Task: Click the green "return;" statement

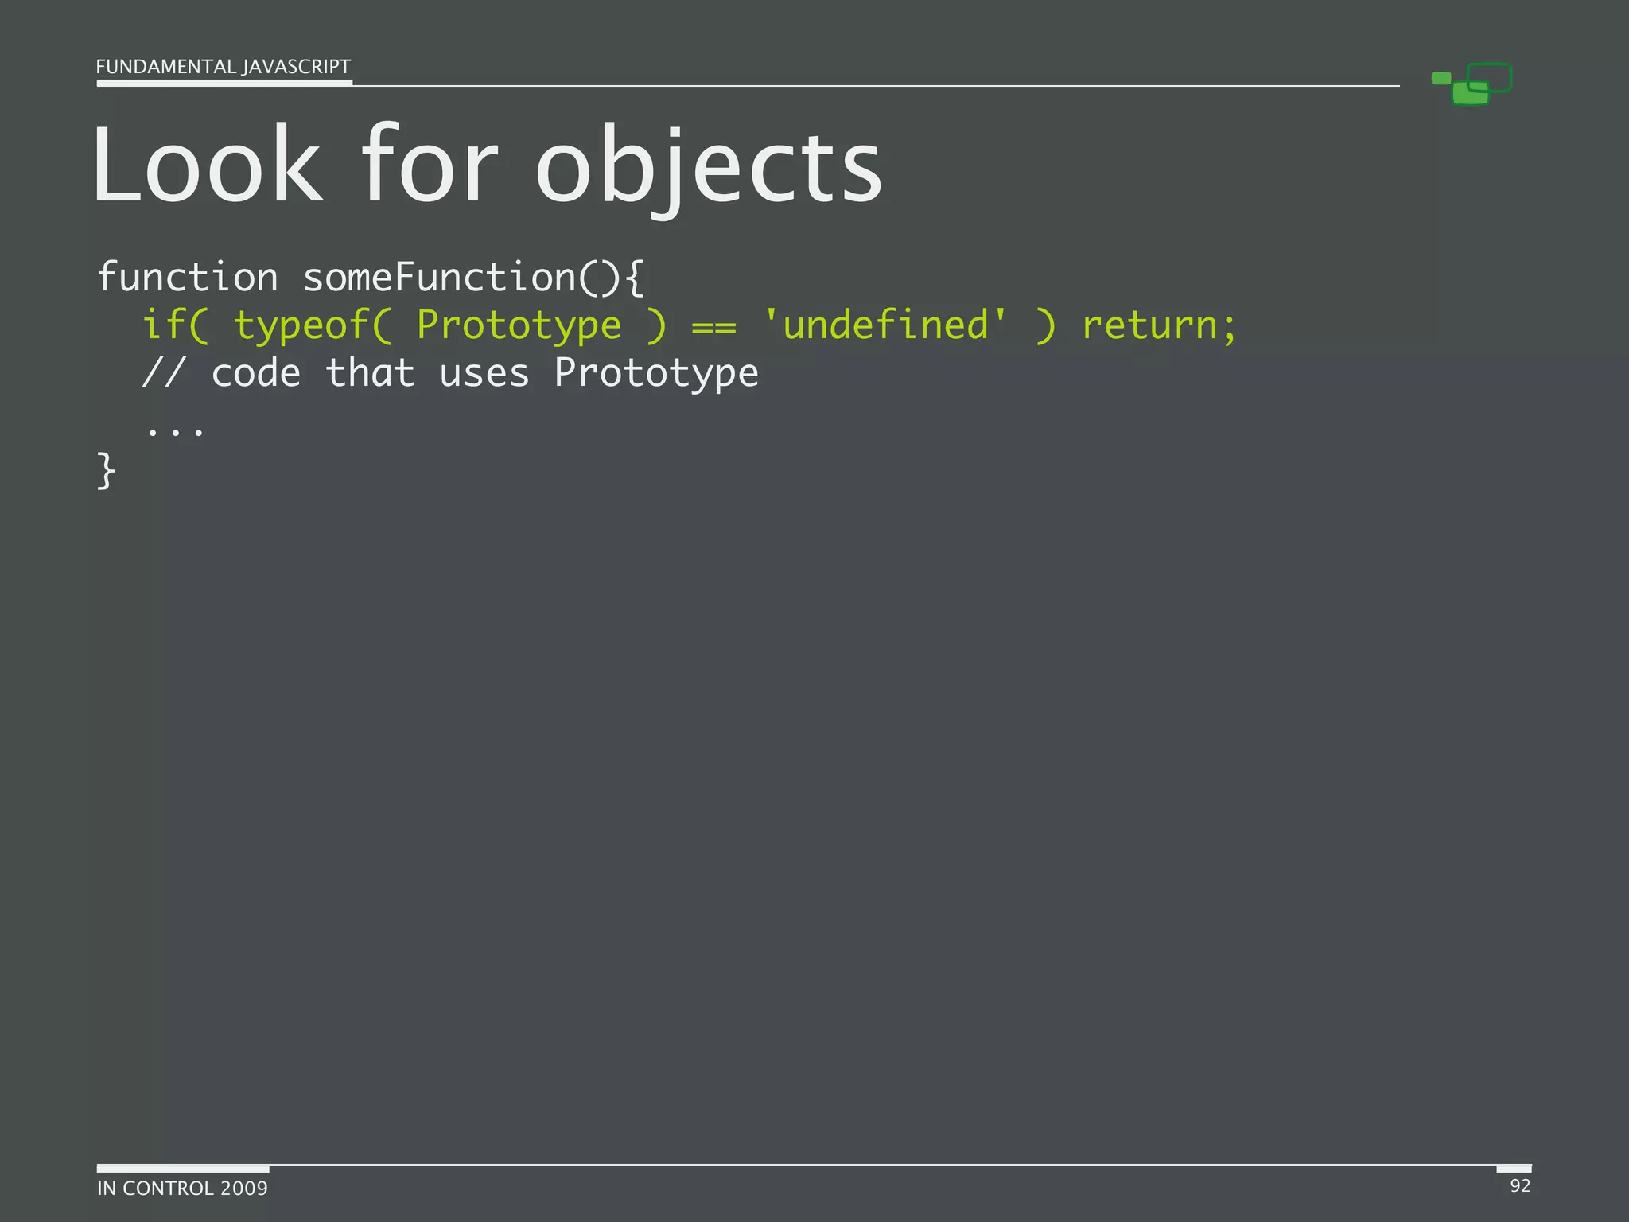Action: click(x=1159, y=325)
